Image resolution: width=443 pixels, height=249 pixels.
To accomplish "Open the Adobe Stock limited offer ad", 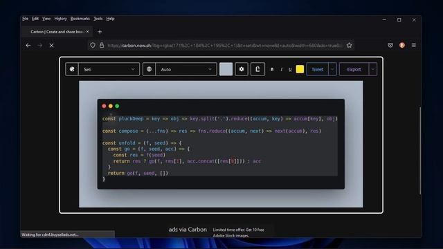I will click(238, 232).
